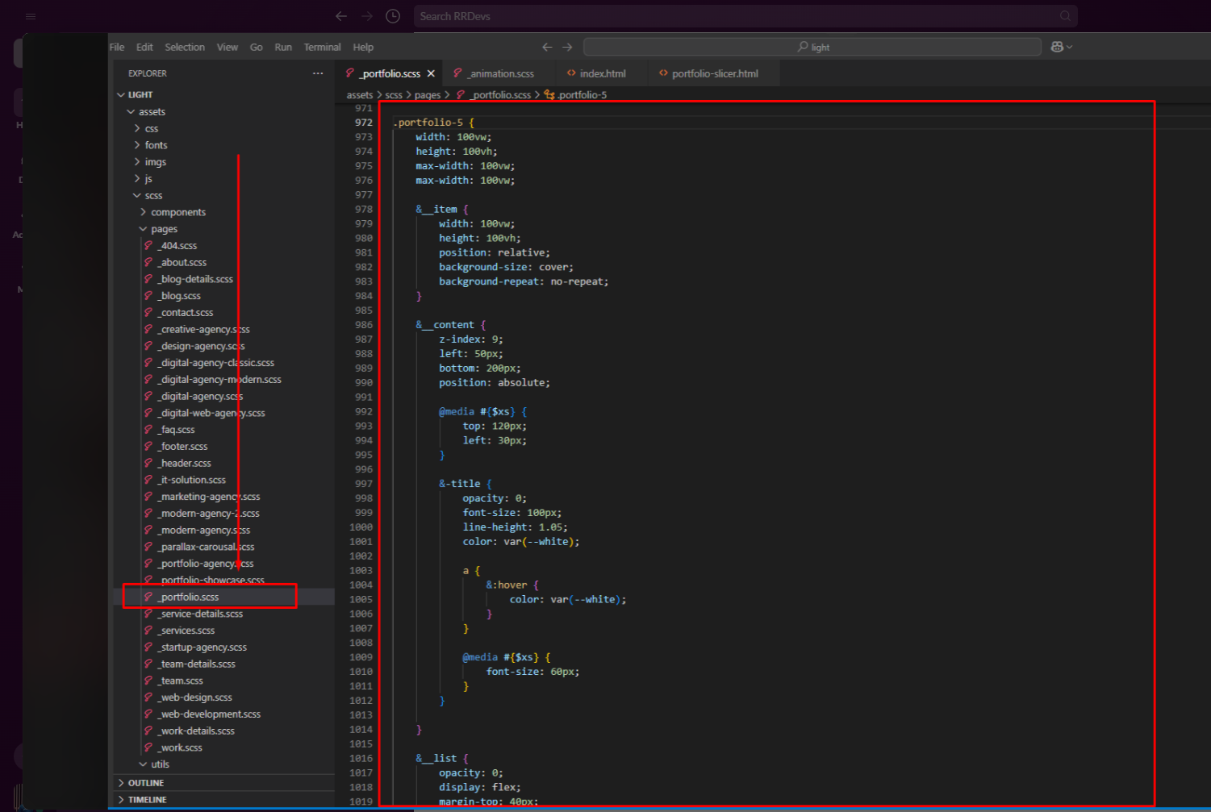Open the Edit menu

144,47
